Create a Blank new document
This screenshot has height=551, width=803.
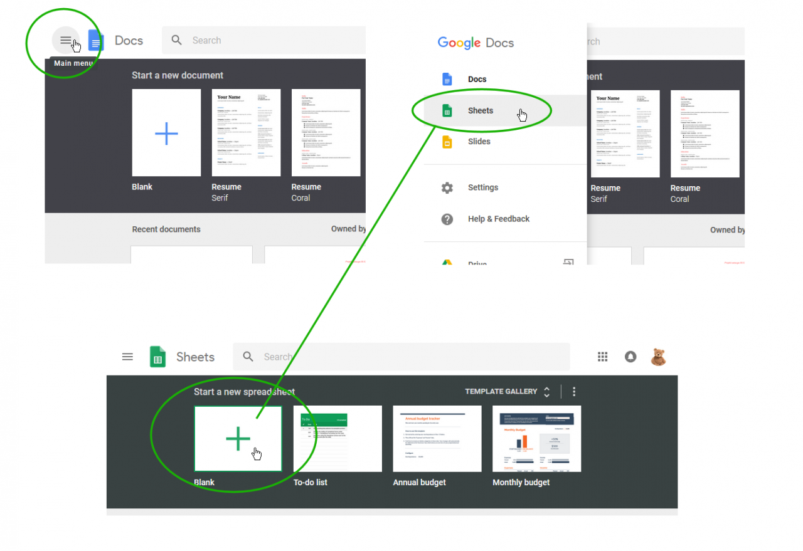(x=166, y=133)
